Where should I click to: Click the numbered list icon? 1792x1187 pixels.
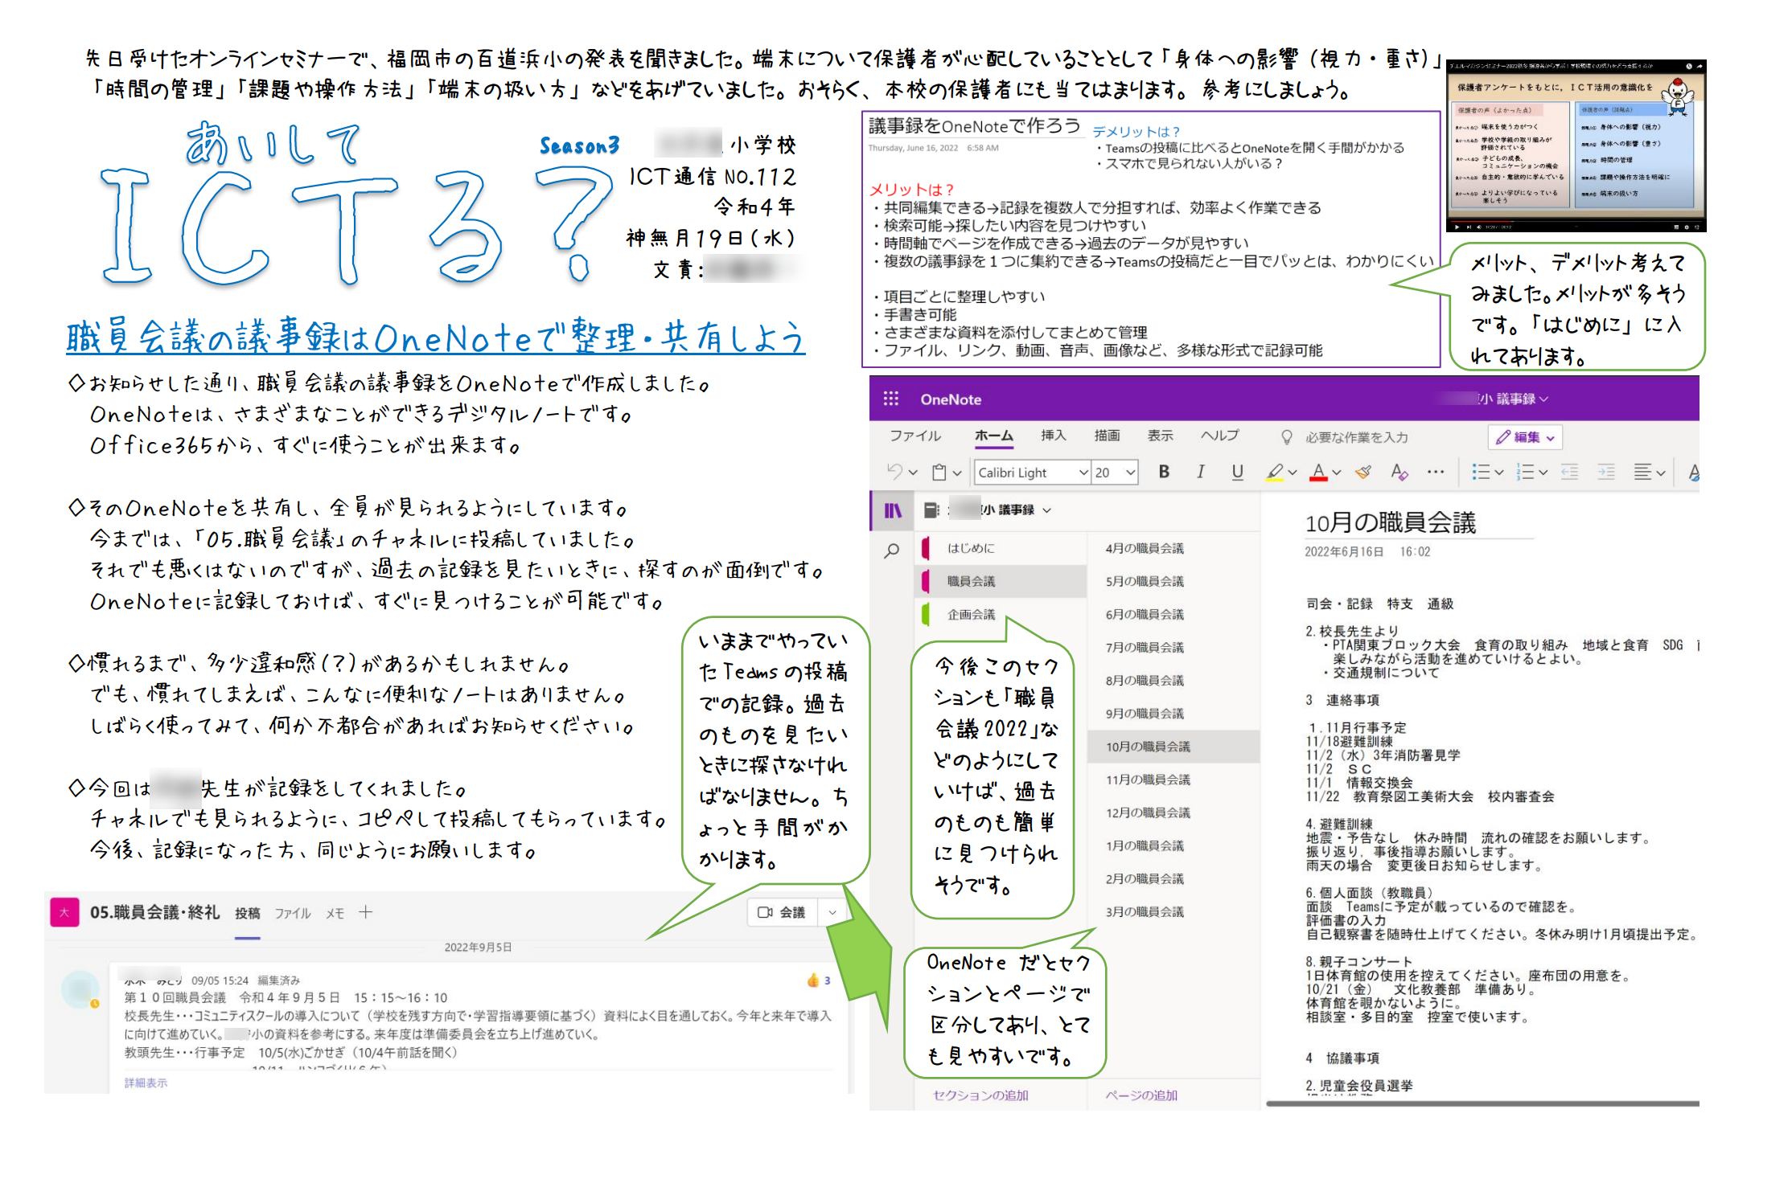tap(1524, 472)
